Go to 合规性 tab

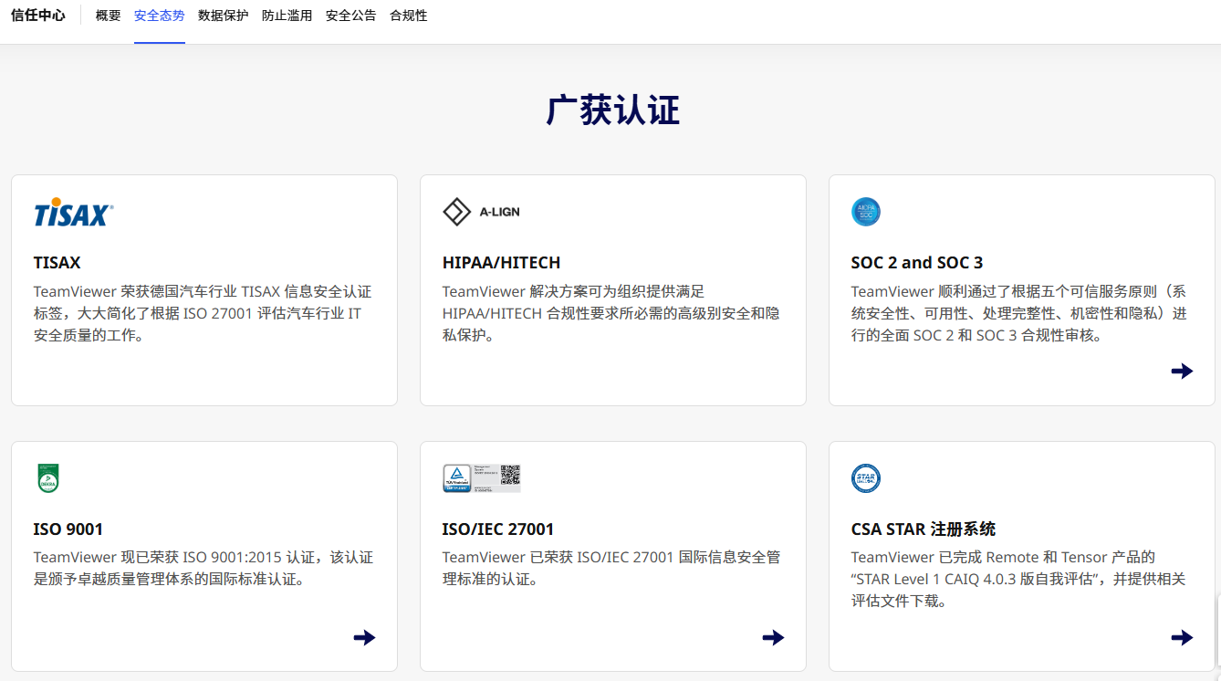(x=409, y=16)
